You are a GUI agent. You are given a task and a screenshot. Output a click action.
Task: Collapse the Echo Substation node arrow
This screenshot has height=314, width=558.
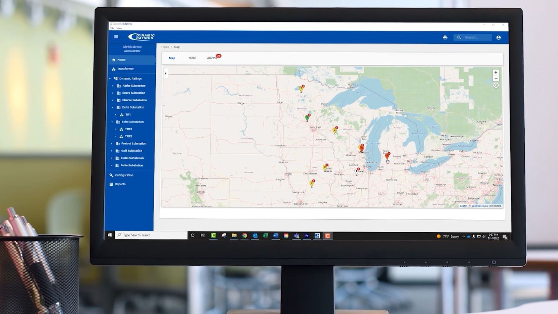[113, 122]
